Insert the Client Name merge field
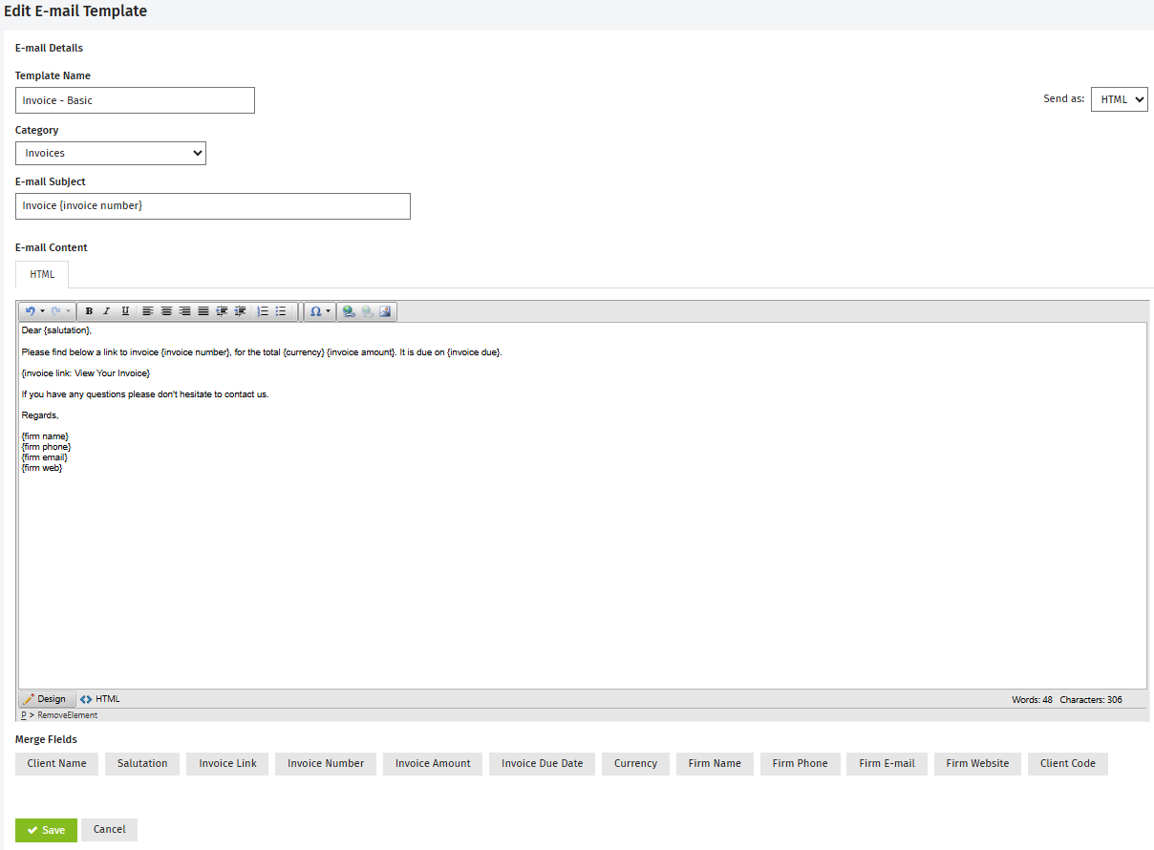The image size is (1154, 850). point(56,764)
